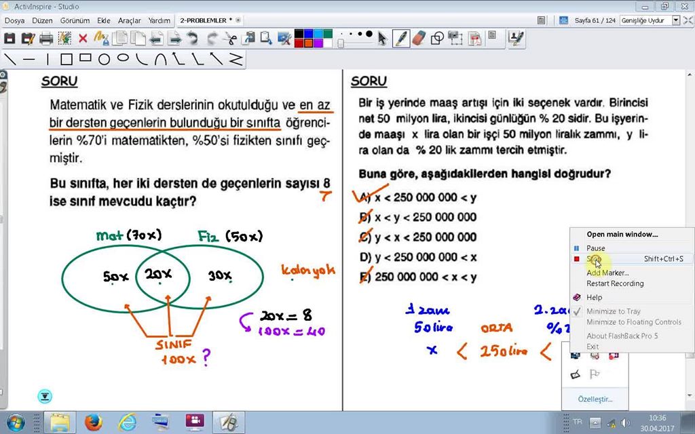
Task: Open Internet Explorer from the taskbar
Action: [x=127, y=422]
